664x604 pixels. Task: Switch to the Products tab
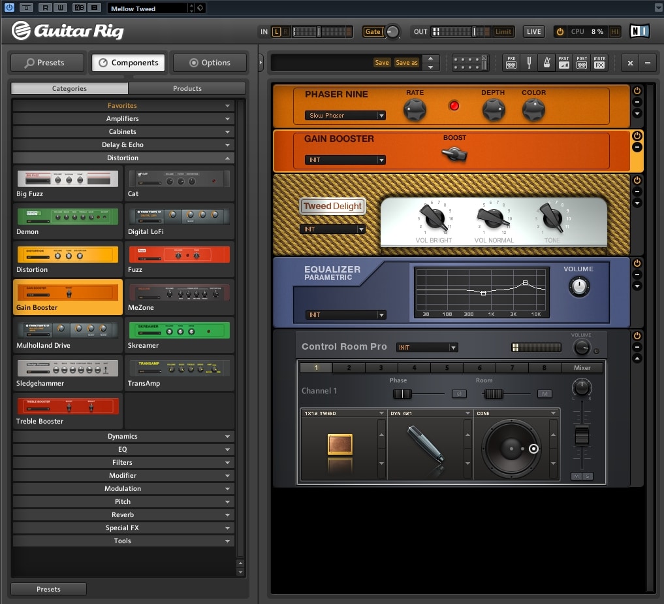(187, 88)
